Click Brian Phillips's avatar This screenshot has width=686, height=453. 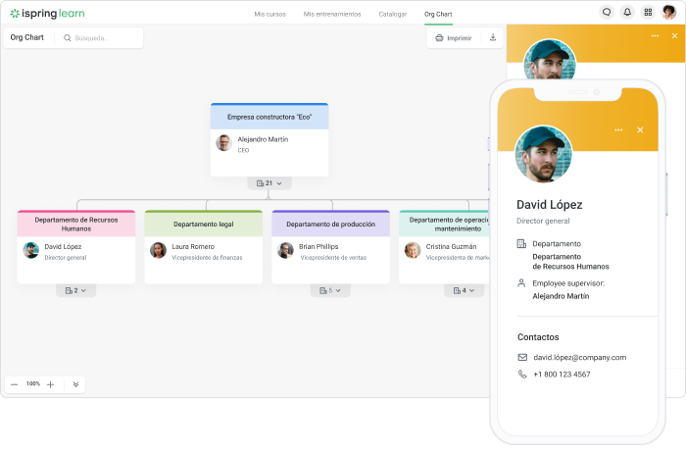coord(286,250)
